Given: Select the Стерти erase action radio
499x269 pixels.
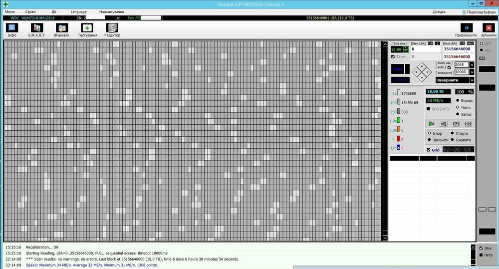Looking at the screenshot, I should pos(452,133).
